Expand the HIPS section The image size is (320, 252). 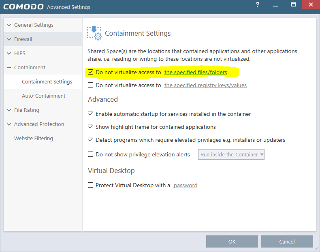pyautogui.click(x=9, y=53)
